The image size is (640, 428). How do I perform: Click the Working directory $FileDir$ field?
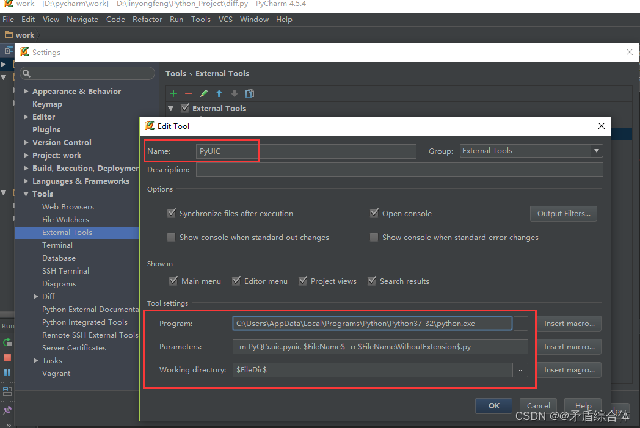click(x=373, y=370)
